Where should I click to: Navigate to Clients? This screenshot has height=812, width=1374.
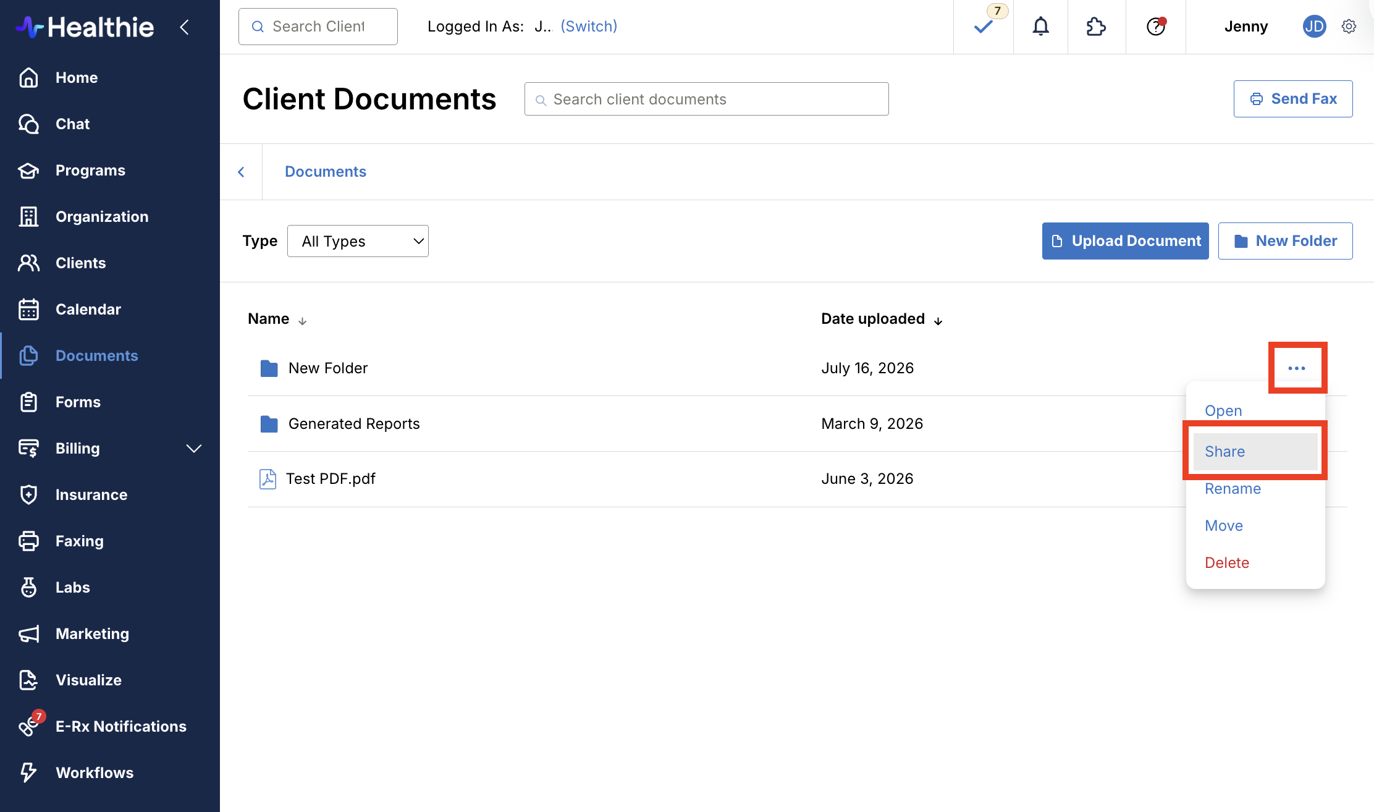80,263
